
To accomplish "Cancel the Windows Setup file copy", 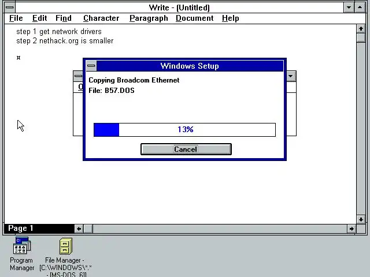I will coord(186,149).
